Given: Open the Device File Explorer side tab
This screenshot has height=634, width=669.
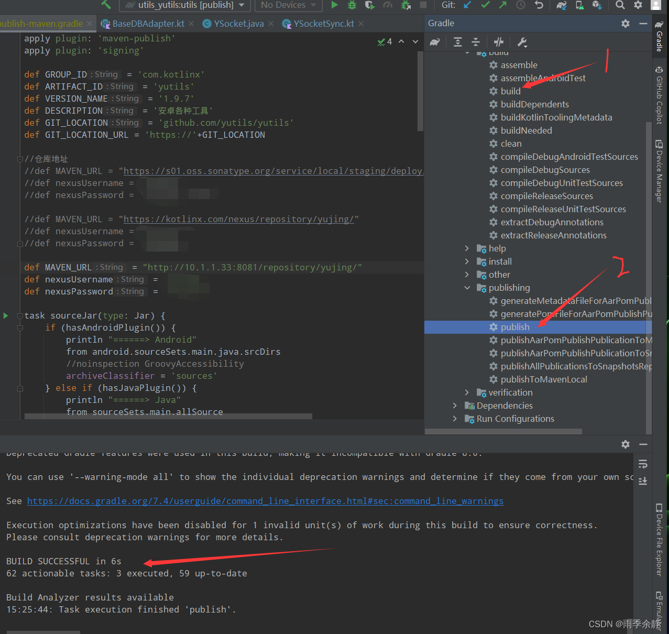Looking at the screenshot, I should 659,540.
